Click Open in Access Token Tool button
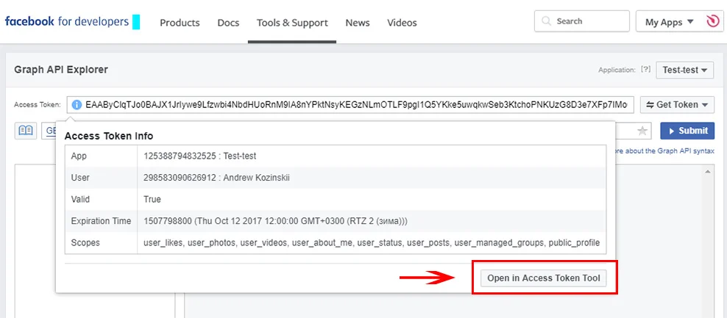The width and height of the screenshot is (727, 318). coord(544,278)
